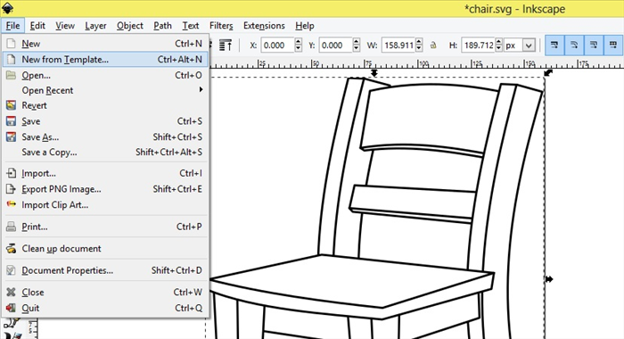This screenshot has height=339, width=624.
Task: Click the top center scale handle arrow
Action: pyautogui.click(x=374, y=73)
